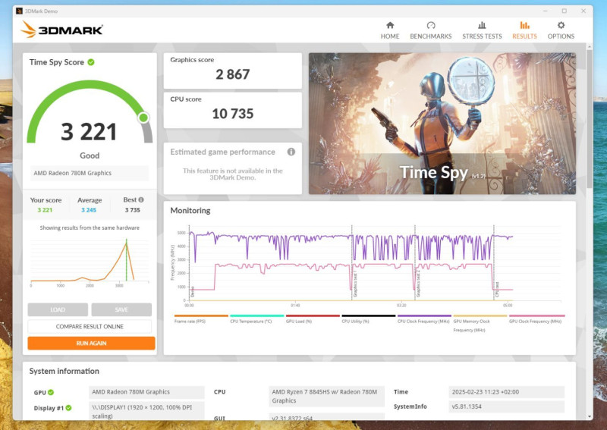Click the Time Spy score 3 221

point(89,132)
